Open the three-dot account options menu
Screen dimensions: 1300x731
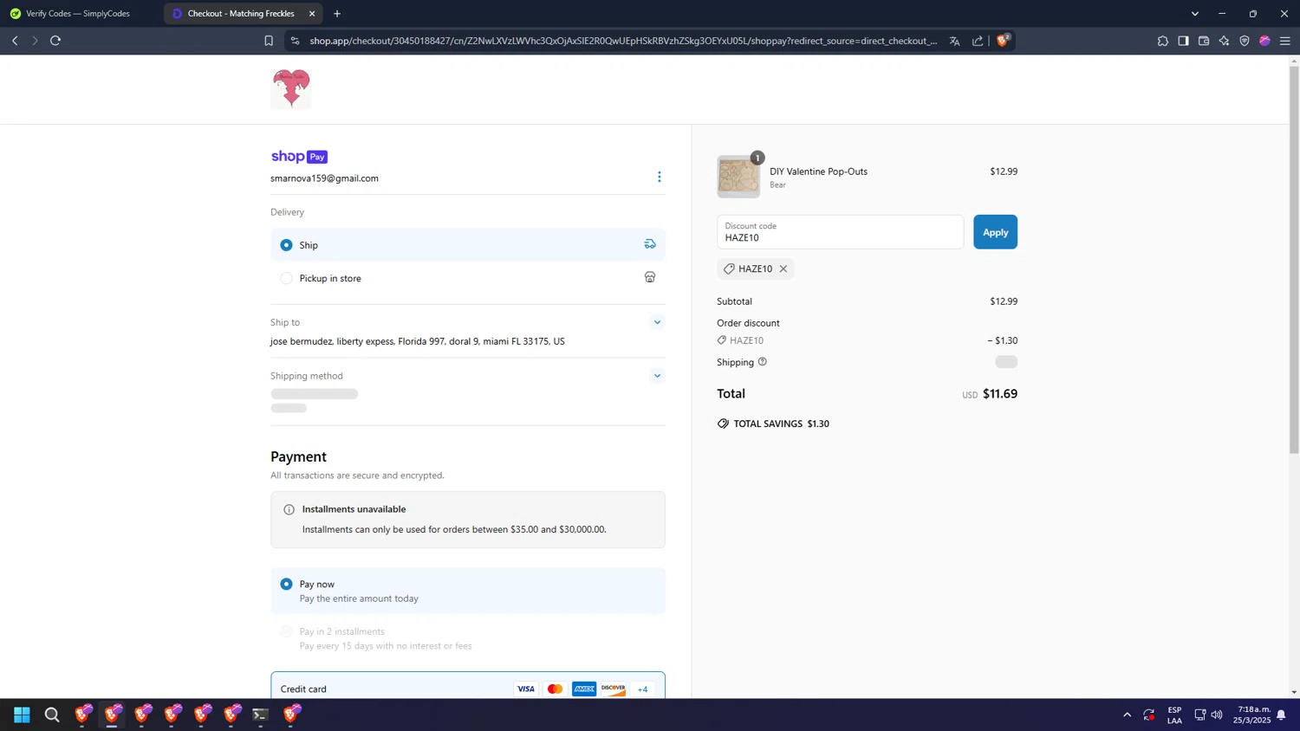pos(660,177)
